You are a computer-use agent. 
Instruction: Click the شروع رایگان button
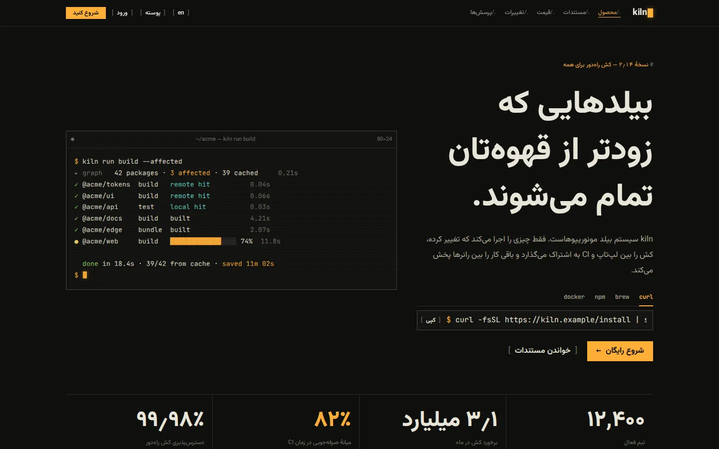620,351
